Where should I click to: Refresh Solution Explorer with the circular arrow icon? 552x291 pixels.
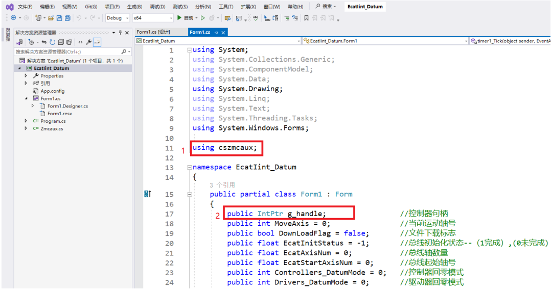pyautogui.click(x=52, y=42)
